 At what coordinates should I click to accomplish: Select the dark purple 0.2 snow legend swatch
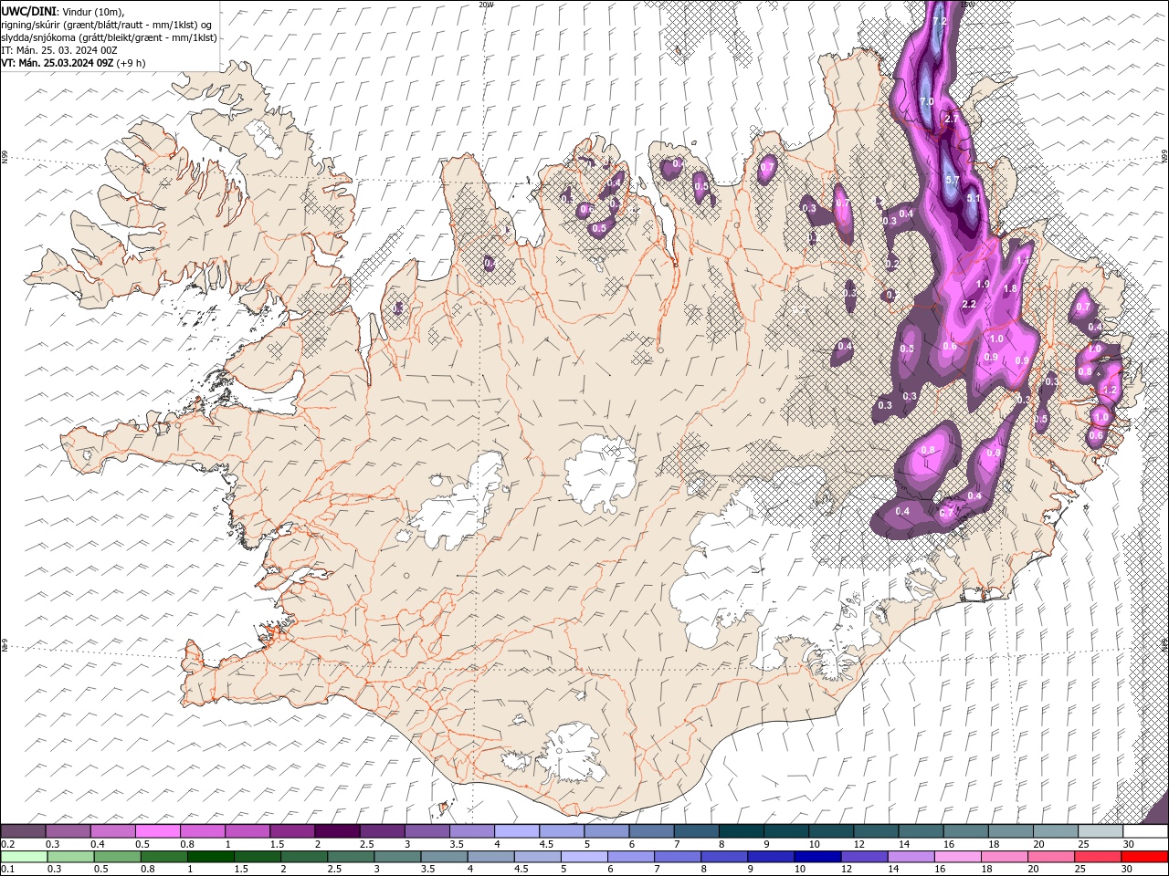coord(23,831)
